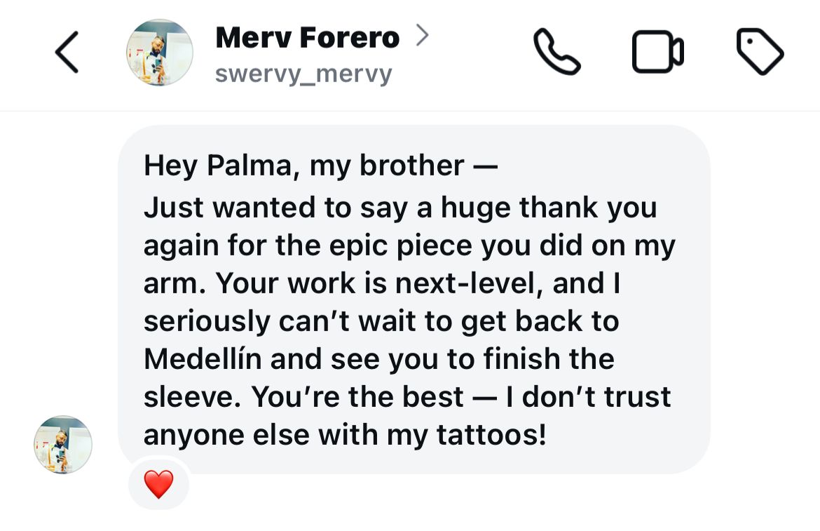The height and width of the screenshot is (531, 820).
Task: Tap the red heart reaction
Action: coord(158,484)
